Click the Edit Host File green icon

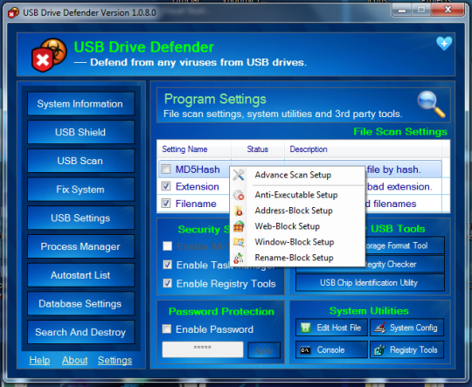306,328
